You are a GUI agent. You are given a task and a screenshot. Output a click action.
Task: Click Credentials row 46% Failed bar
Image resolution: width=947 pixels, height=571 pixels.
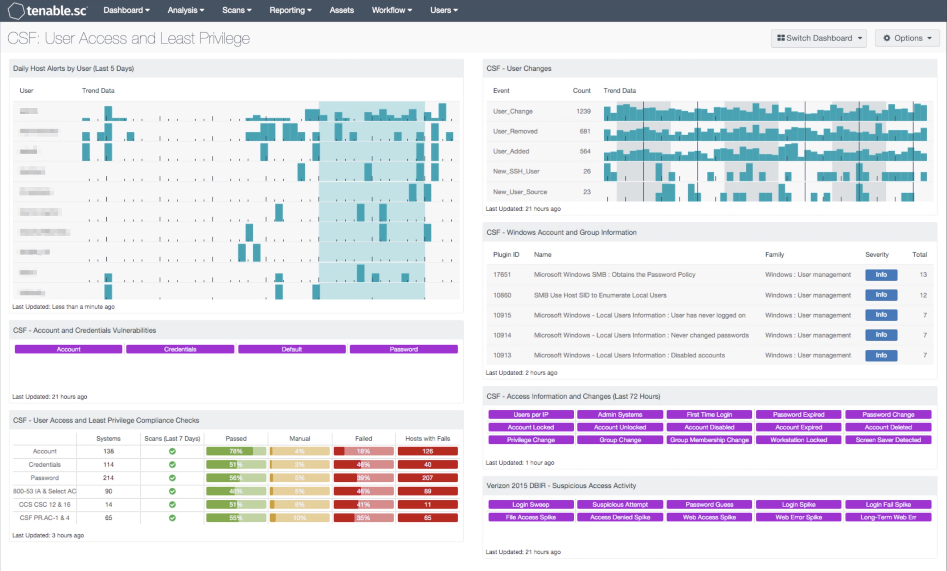pos(363,465)
